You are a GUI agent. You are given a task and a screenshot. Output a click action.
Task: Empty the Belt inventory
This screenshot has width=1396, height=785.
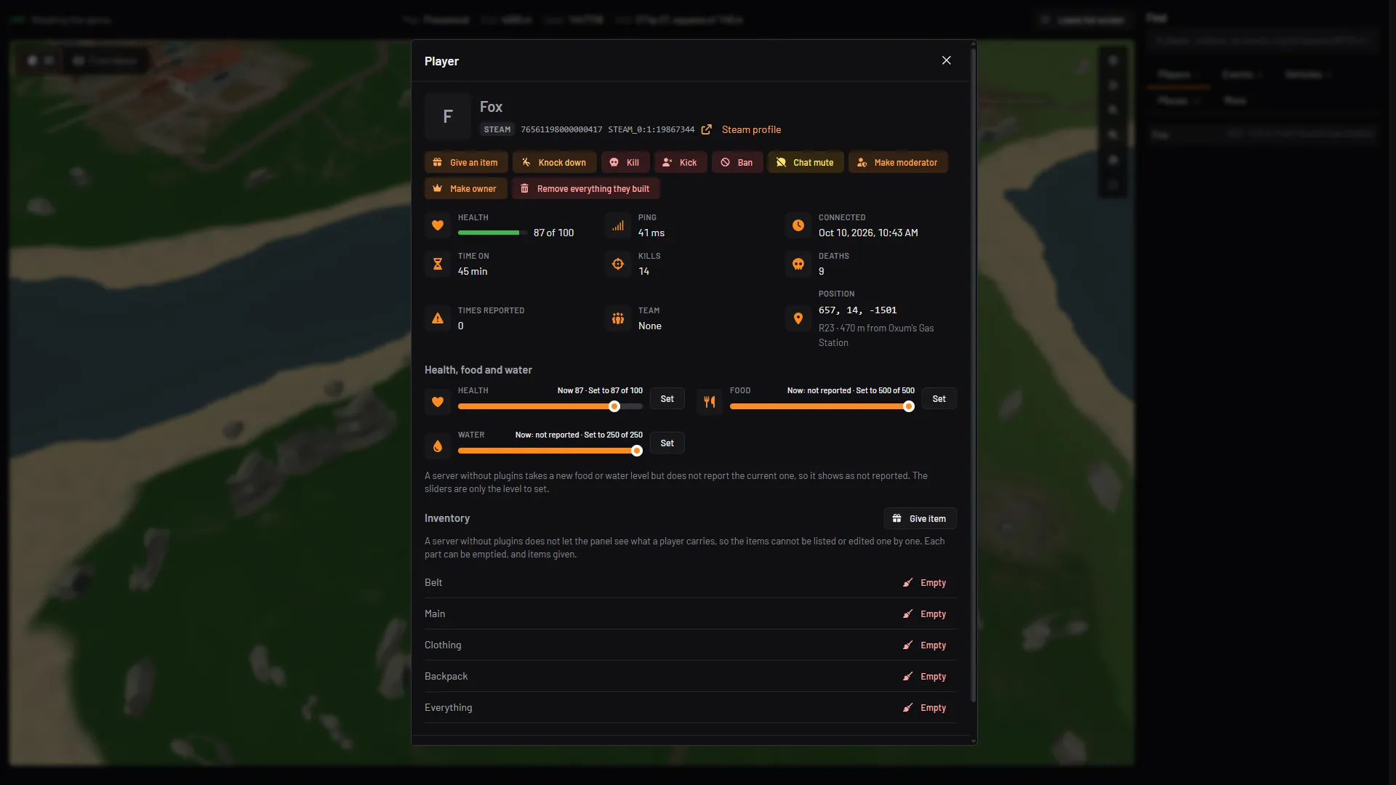tap(925, 583)
